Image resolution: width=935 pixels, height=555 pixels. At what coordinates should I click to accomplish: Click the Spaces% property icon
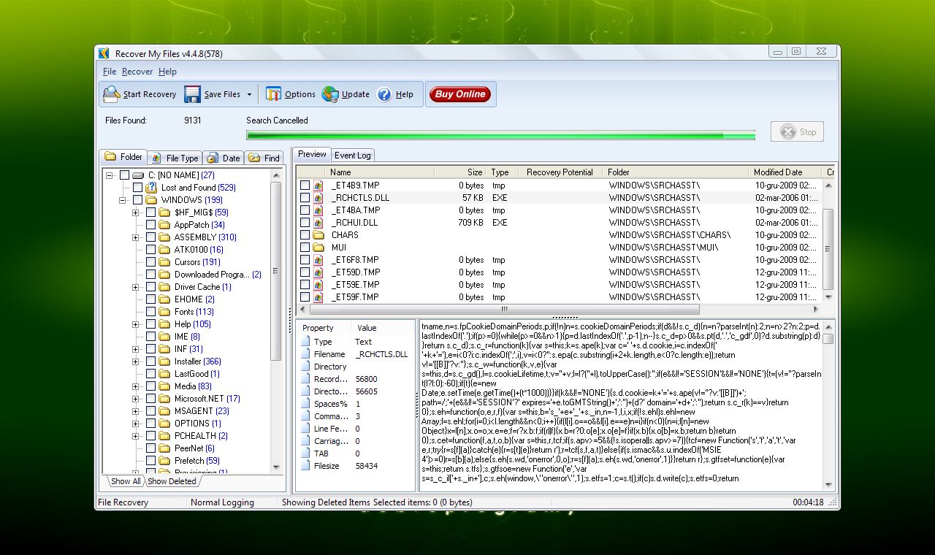coord(305,404)
